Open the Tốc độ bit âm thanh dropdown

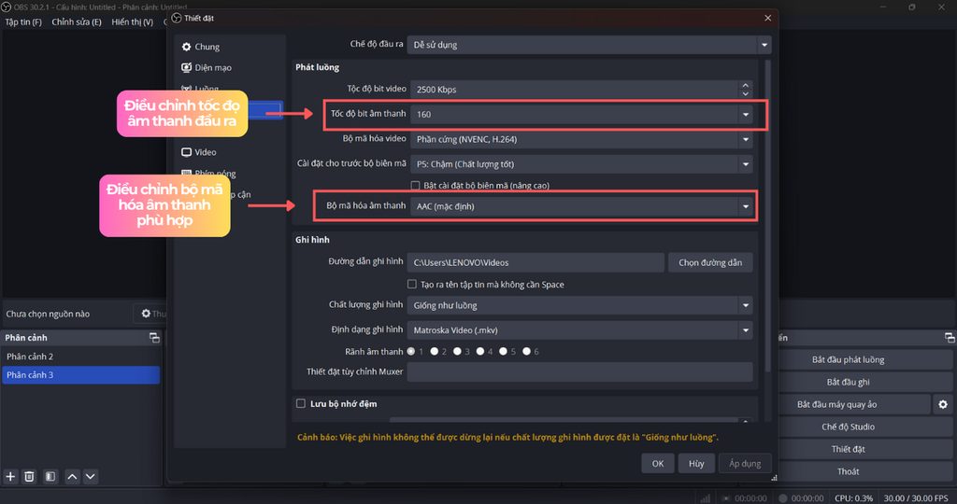581,114
